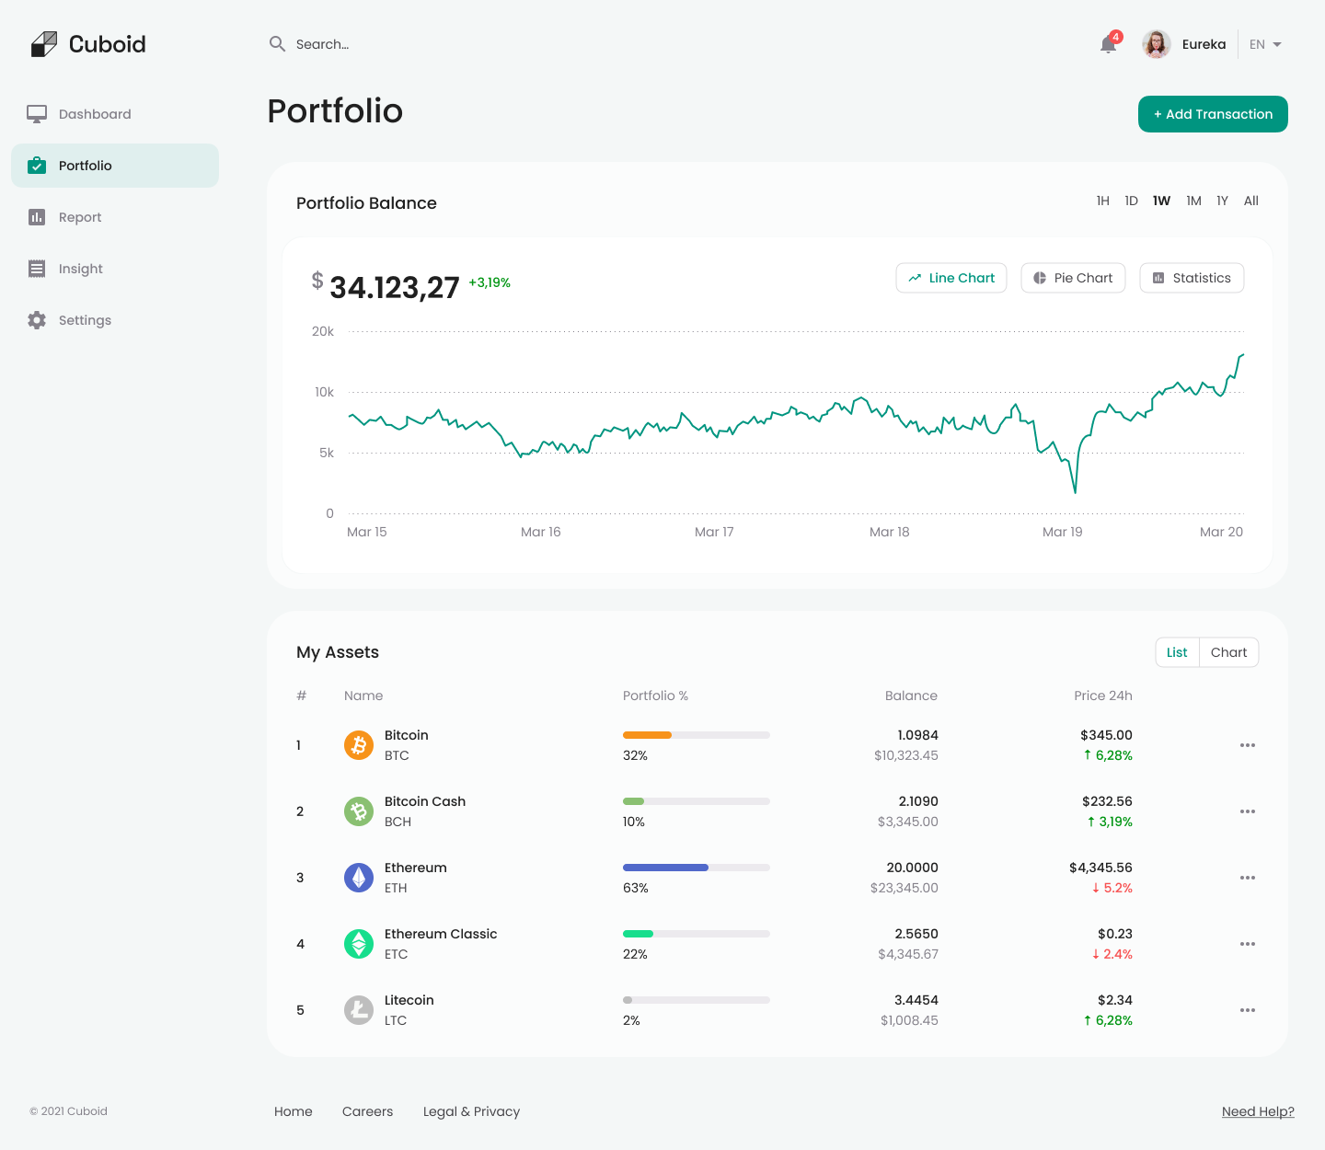
Task: Click the Add Transaction button
Action: pyautogui.click(x=1213, y=114)
